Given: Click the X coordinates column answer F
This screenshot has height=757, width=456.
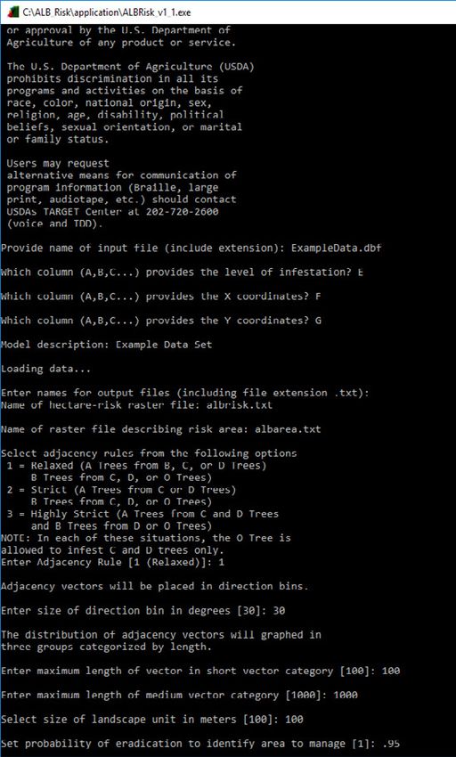Looking at the screenshot, I should pyautogui.click(x=318, y=296).
